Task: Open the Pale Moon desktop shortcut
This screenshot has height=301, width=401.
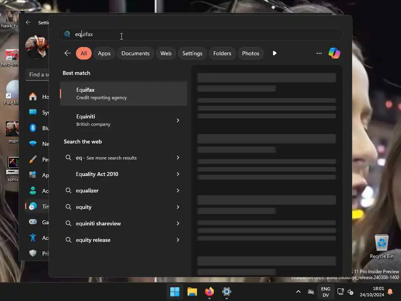Action: tap(11, 92)
